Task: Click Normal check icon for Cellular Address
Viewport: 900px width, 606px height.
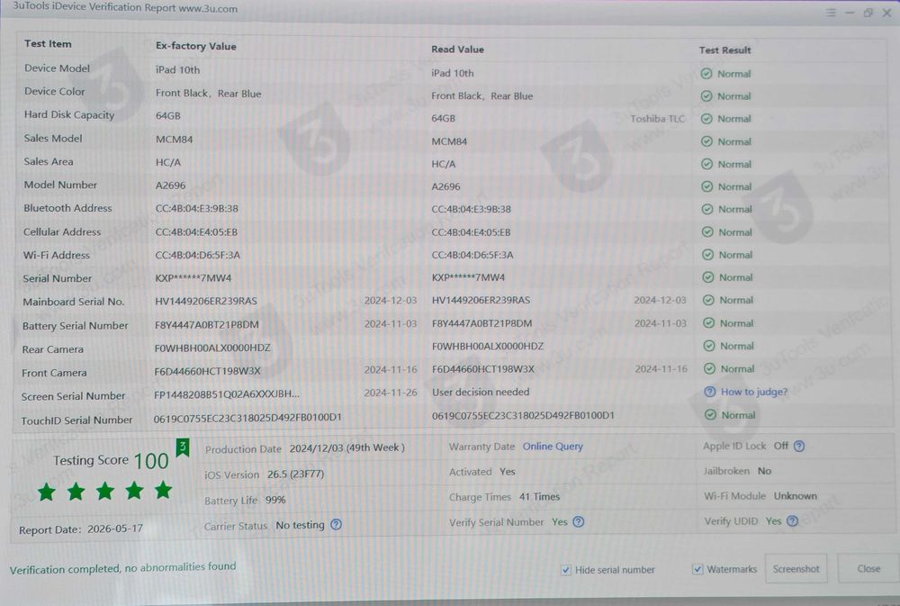Action: click(707, 232)
